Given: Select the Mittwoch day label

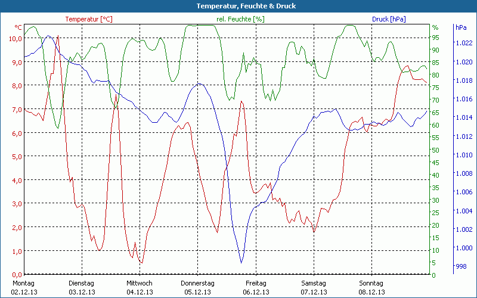Looking at the screenshot, I should coord(139,283).
